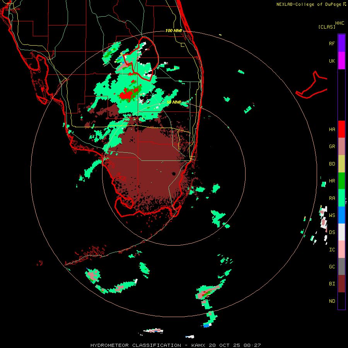Click the white DS dry snow swatch

341,232
